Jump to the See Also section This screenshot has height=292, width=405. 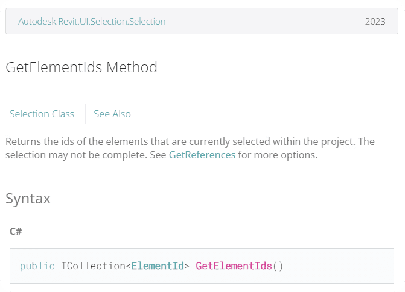[x=112, y=114]
